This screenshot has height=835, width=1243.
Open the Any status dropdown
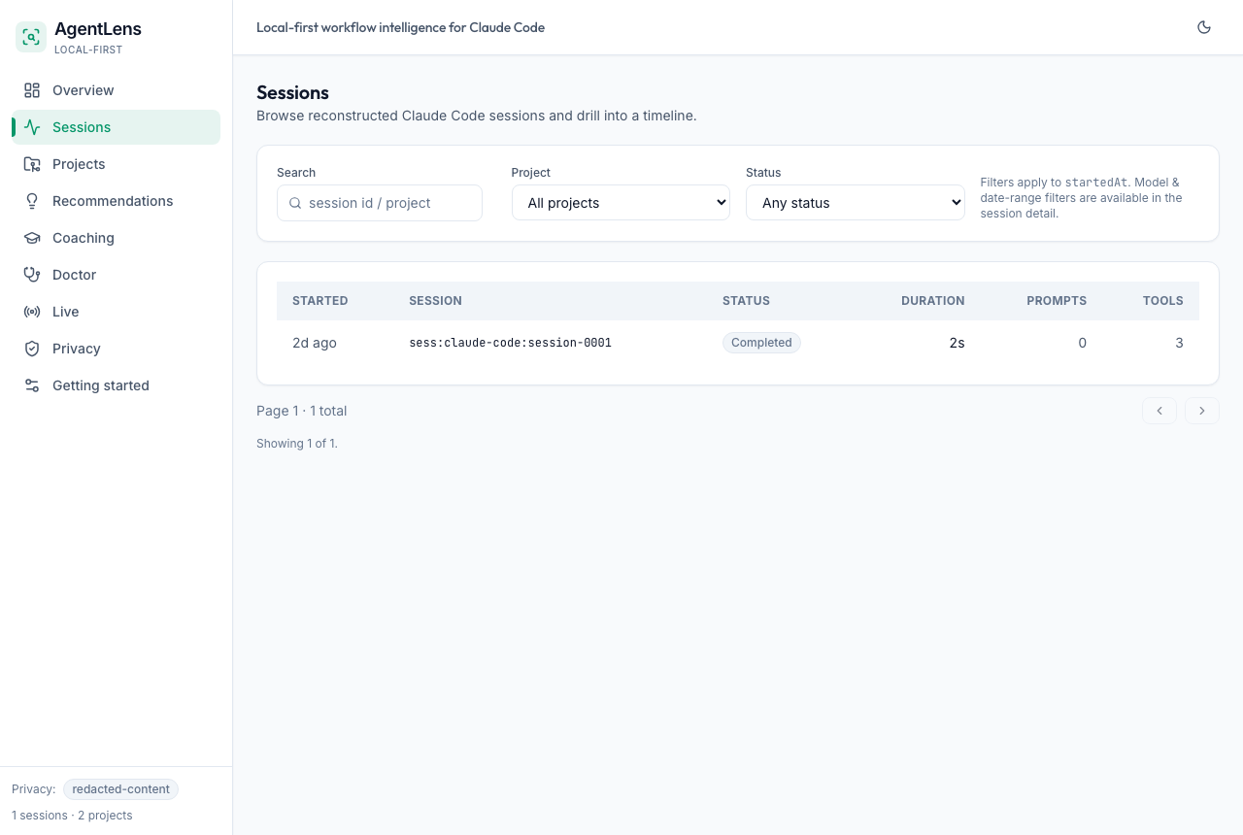[x=856, y=203]
